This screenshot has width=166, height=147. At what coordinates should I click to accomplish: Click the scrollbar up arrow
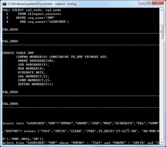coord(161,10)
